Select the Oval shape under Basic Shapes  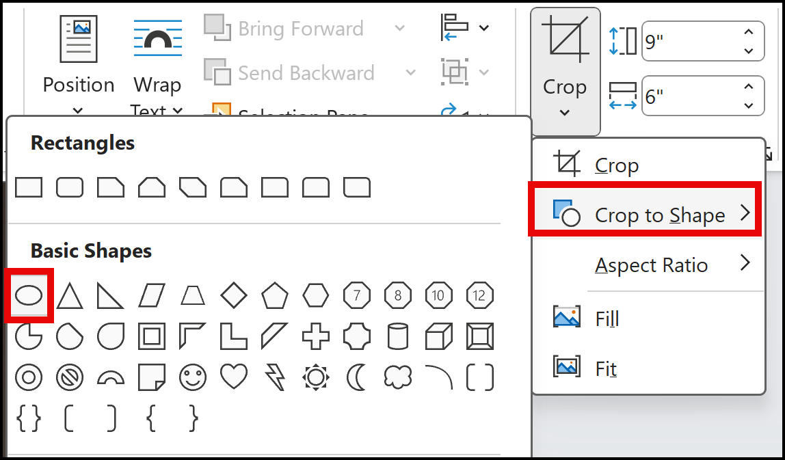point(29,295)
